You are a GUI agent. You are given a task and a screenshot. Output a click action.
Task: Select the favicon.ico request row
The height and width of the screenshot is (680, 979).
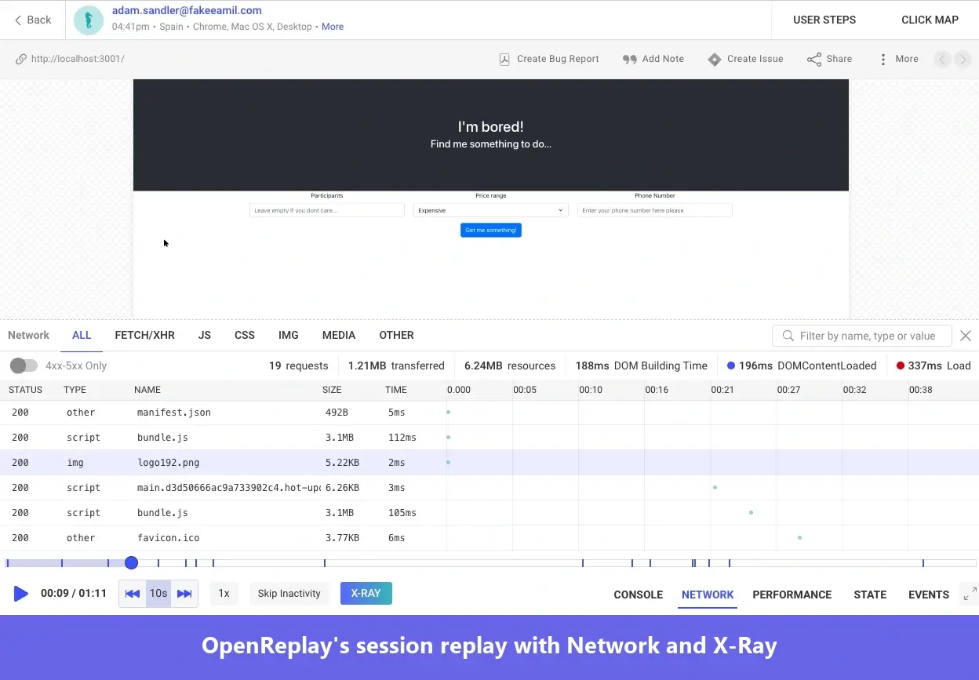tap(489, 538)
